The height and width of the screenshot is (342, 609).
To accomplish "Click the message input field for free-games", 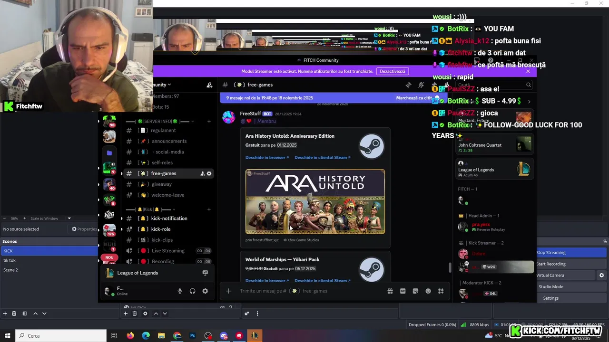I will (x=309, y=291).
